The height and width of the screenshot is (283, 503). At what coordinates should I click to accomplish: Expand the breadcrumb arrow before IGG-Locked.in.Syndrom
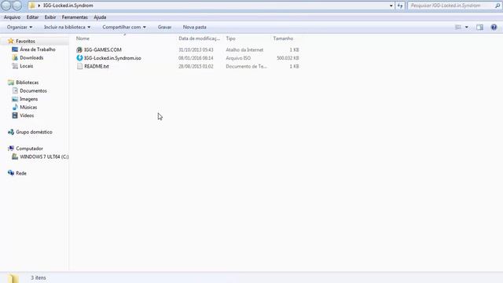click(x=39, y=6)
